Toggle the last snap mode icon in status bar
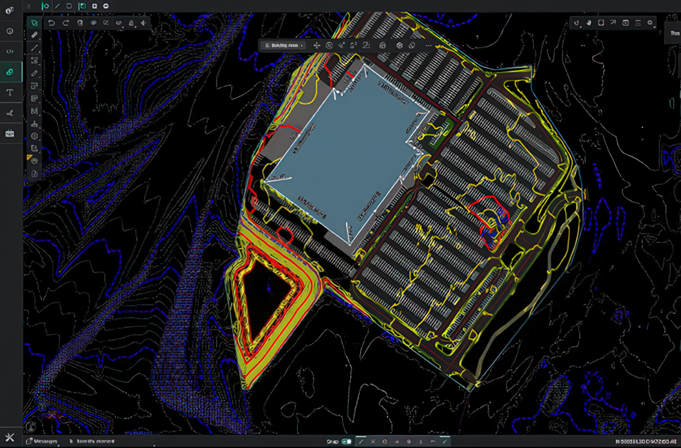The width and height of the screenshot is (681, 448). pos(445,441)
